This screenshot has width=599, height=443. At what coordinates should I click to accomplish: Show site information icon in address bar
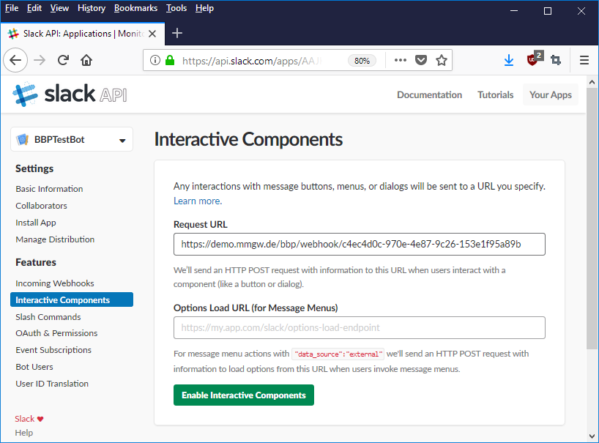(155, 60)
